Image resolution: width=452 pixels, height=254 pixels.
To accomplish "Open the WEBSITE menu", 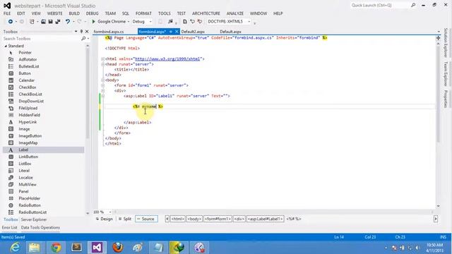I will coord(54,13).
